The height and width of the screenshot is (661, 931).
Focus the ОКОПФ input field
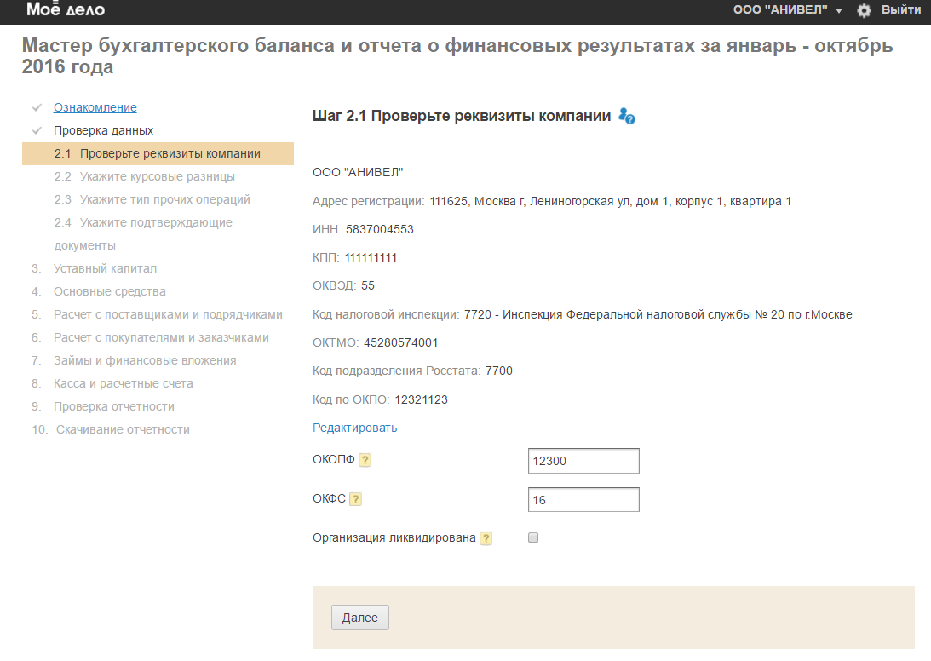[583, 461]
